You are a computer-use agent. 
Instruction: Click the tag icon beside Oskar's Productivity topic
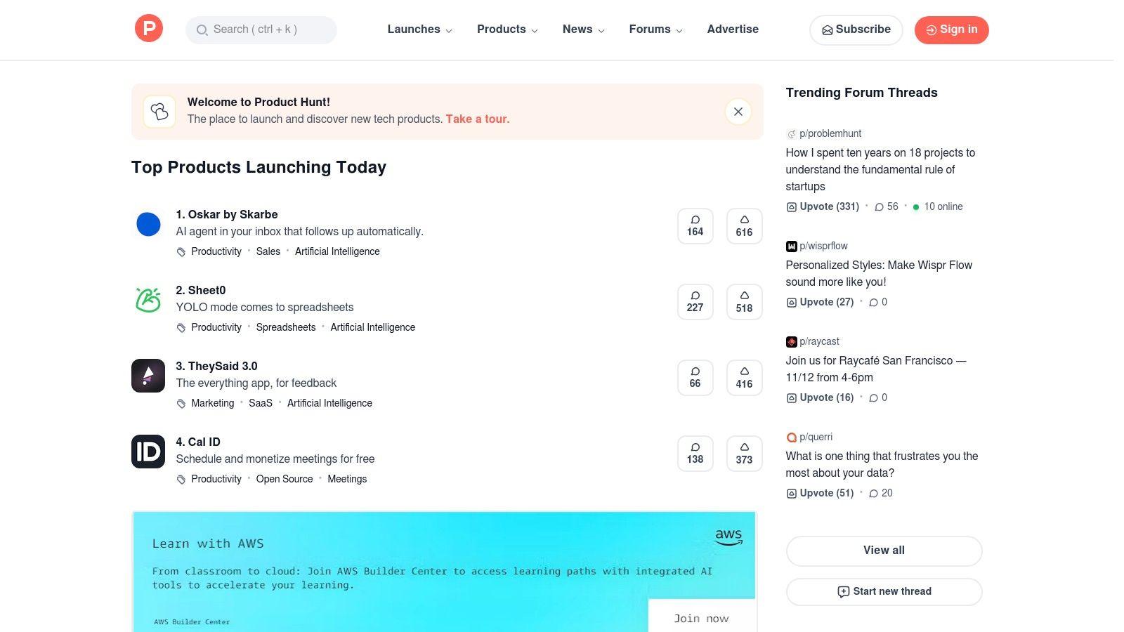coord(181,252)
